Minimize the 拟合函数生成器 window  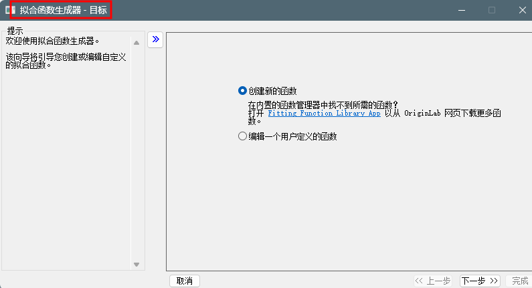461,10
